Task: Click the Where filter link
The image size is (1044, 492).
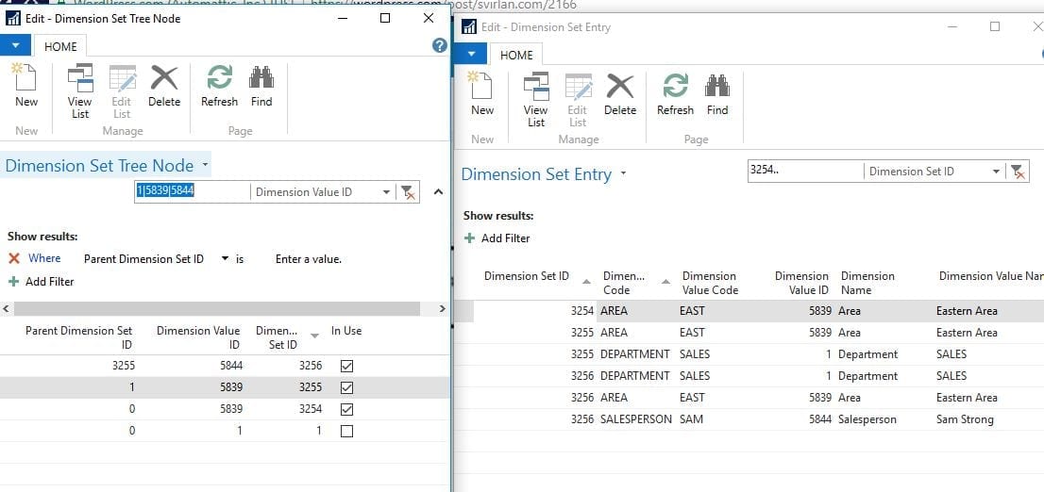Action: (44, 258)
